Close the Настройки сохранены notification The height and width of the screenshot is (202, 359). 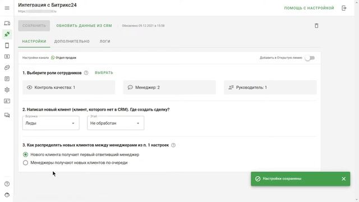tap(344, 179)
